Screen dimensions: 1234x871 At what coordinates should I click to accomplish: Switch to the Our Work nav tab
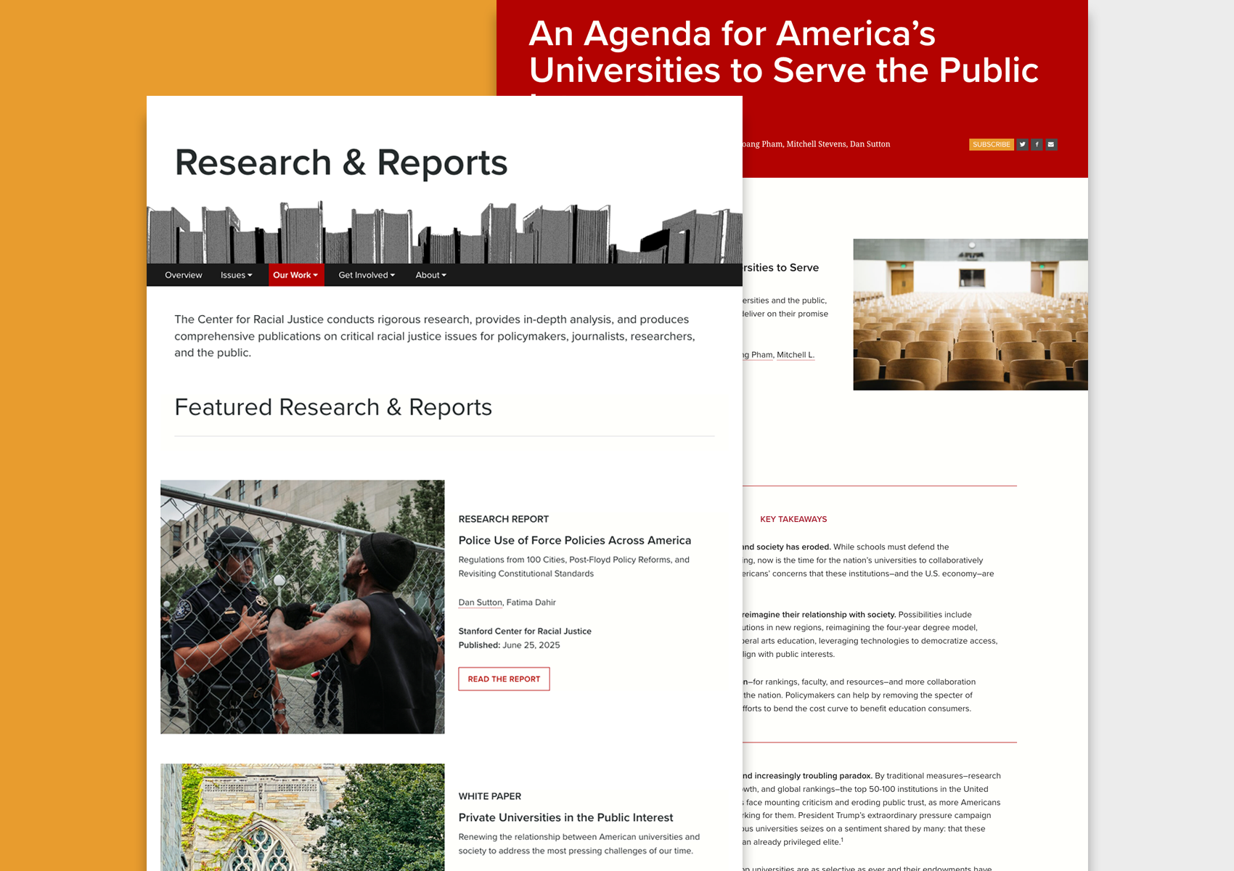295,275
